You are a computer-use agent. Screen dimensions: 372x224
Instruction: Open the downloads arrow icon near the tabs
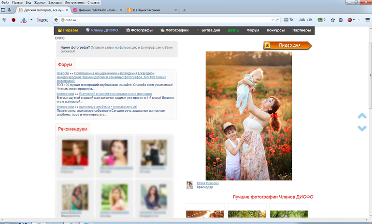[x=10, y=10]
